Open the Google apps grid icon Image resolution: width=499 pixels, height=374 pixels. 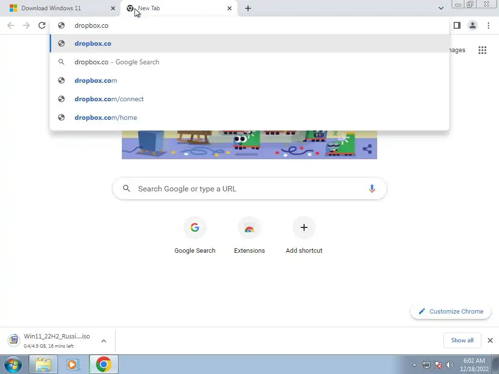[x=482, y=50]
